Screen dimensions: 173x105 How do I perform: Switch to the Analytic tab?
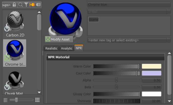pyautogui.click(x=67, y=49)
